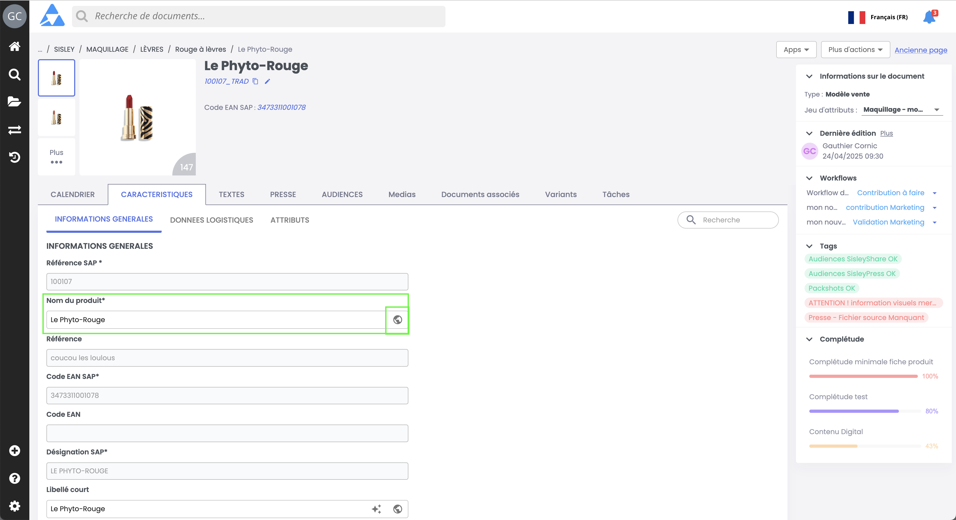Click the Ancienne page link
This screenshot has height=520, width=956.
[920, 50]
